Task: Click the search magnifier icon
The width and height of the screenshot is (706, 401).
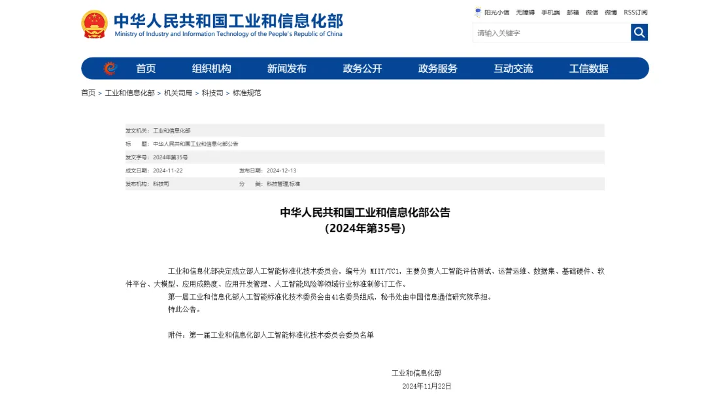Action: click(x=639, y=32)
